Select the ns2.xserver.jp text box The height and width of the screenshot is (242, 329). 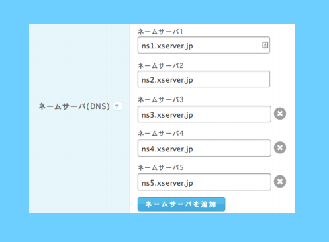click(203, 79)
